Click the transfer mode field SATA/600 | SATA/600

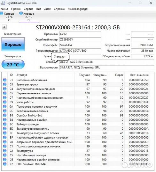[80, 51]
